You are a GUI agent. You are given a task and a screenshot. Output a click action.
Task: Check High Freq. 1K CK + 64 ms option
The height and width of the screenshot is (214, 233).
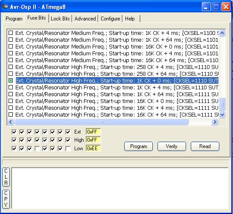[x=11, y=94]
